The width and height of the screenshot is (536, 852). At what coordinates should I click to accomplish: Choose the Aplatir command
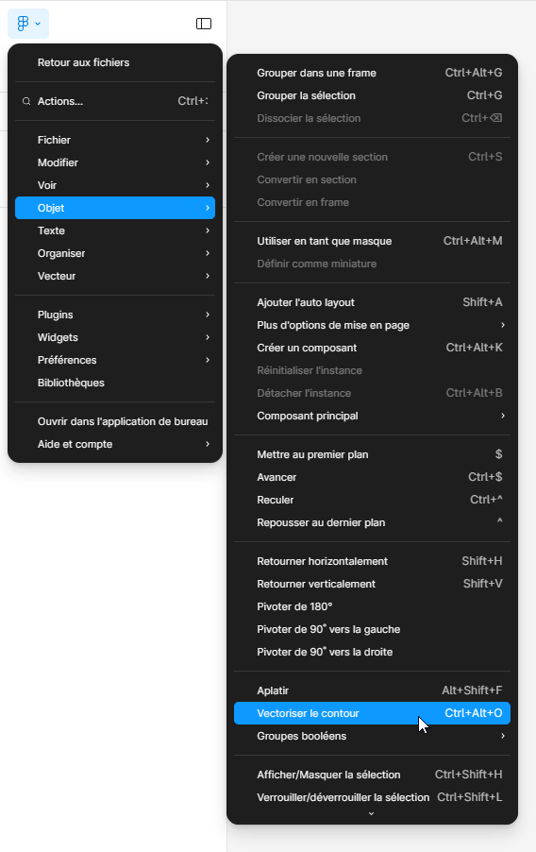click(372, 690)
